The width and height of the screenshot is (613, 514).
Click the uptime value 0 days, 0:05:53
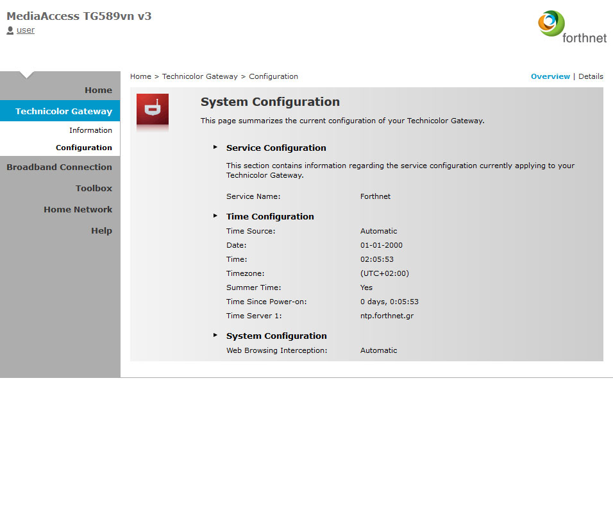389,302
